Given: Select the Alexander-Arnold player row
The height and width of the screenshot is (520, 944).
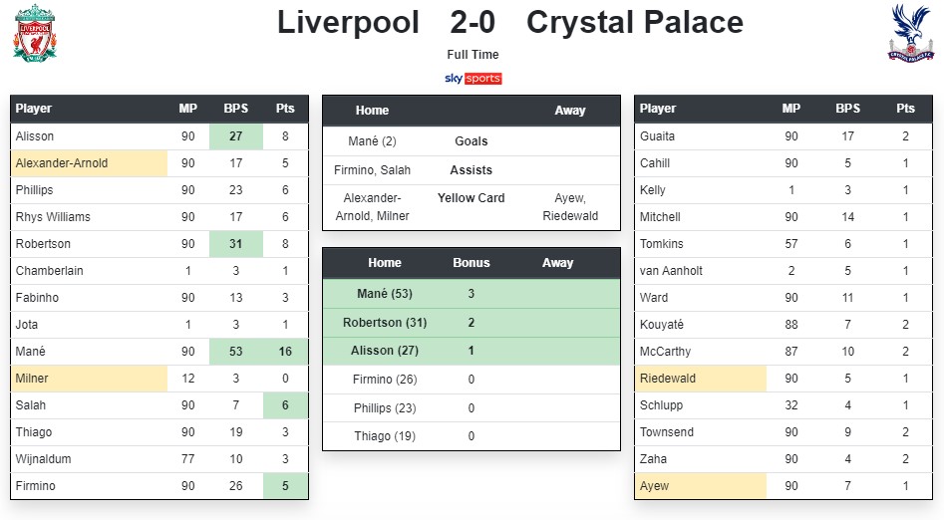Looking at the screenshot, I should [x=159, y=163].
